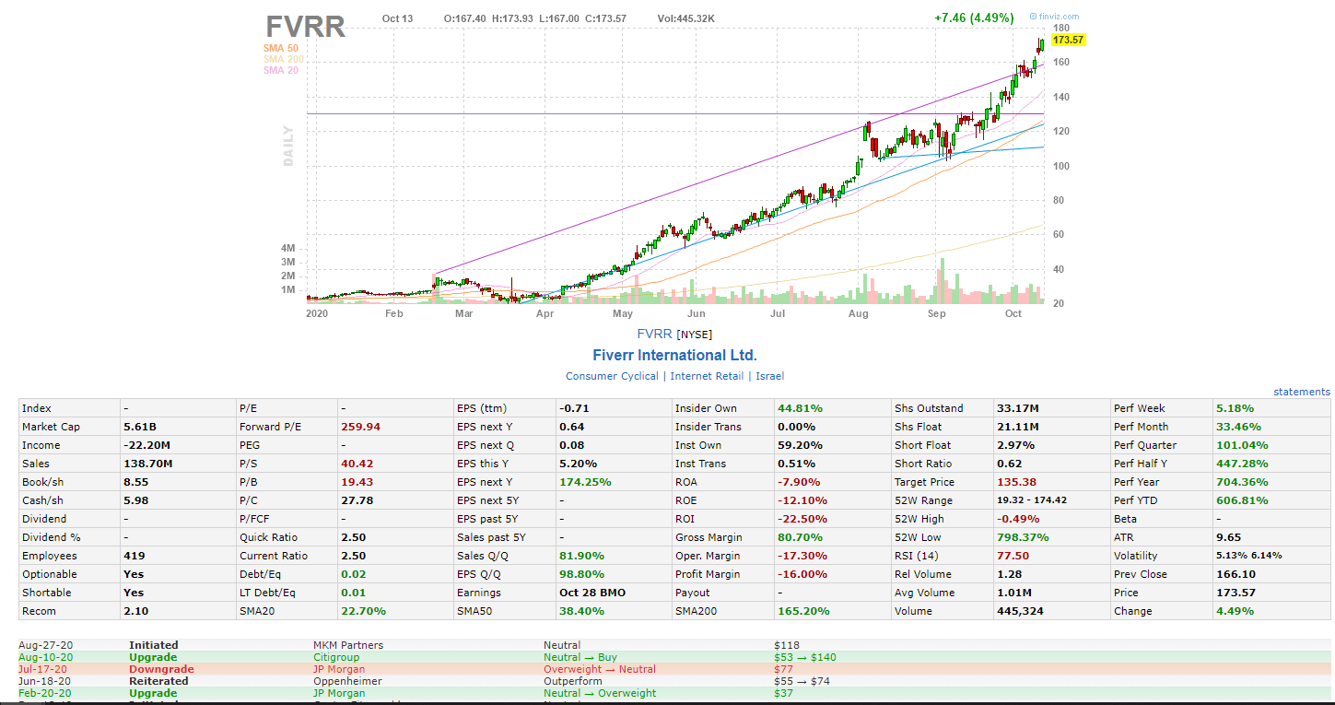The image size is (1335, 705).
Task: Click the FVRR [NYSE] ticker label
Action: pyautogui.click(x=674, y=334)
